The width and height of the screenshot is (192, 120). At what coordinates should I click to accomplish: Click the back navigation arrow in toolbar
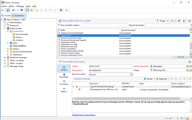[x=14, y=10]
